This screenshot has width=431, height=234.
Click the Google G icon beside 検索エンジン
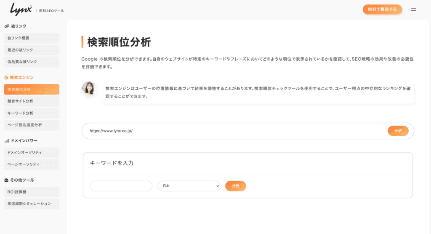point(6,78)
